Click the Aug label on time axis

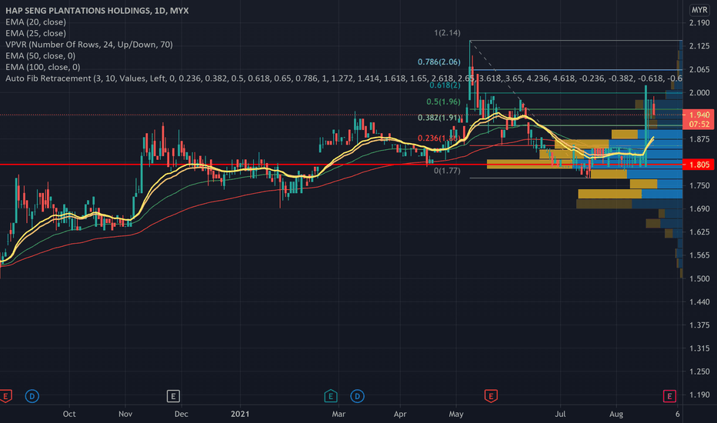pyautogui.click(x=616, y=414)
